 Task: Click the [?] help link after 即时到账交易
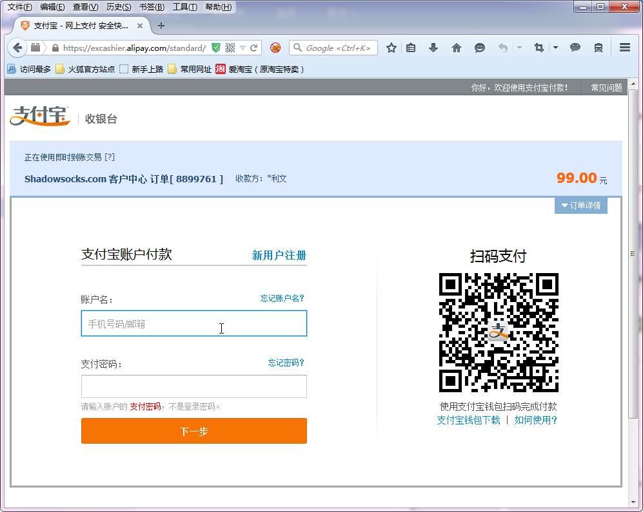click(x=110, y=157)
